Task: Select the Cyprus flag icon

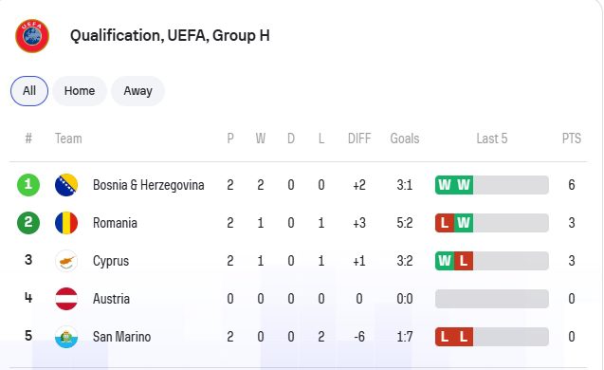Action: [x=66, y=261]
